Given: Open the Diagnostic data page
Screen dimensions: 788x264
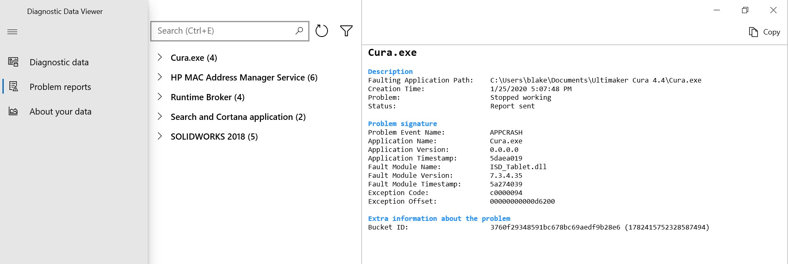Looking at the screenshot, I should 59,62.
